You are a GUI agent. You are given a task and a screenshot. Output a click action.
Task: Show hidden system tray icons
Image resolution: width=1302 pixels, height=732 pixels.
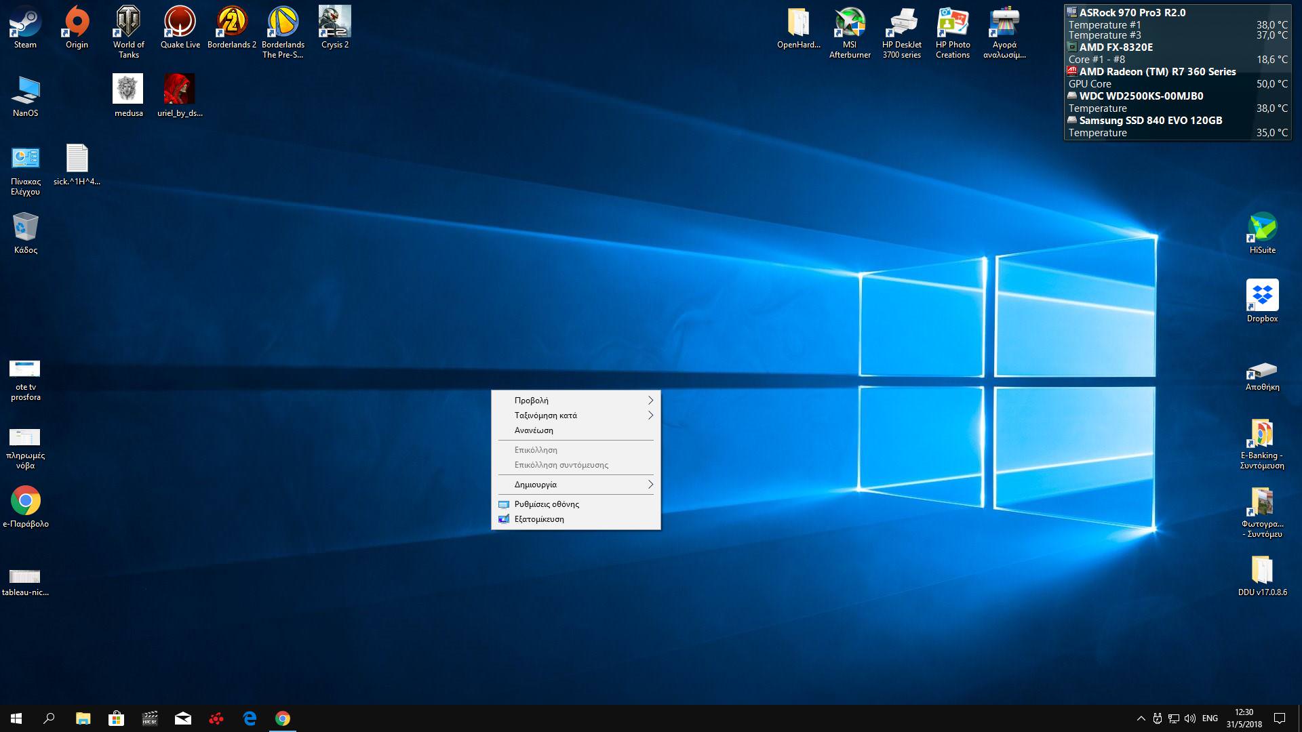click(x=1141, y=718)
